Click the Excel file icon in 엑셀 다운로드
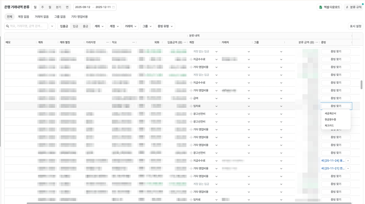Image resolution: width=365 pixels, height=204 pixels. [321, 7]
